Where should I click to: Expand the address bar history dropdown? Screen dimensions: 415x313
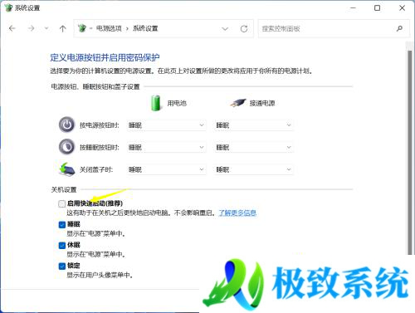tap(225, 28)
